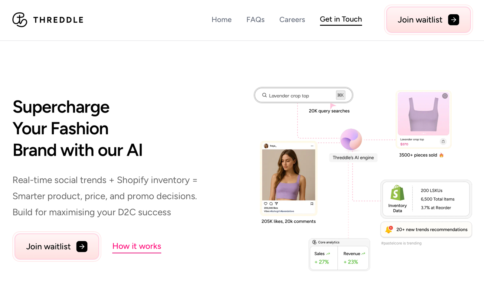Click the arrow icon in hero Join waitlist

coord(82,247)
